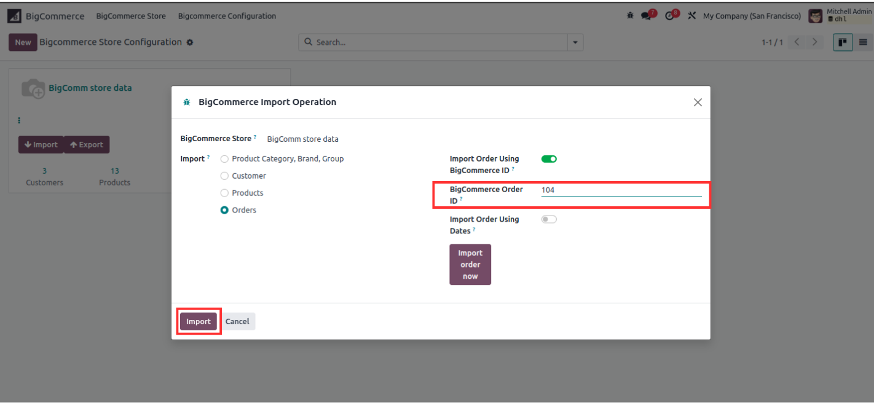
Task: Click the Bigcommerce Store Configuration breadcrumb title
Action: tap(111, 42)
